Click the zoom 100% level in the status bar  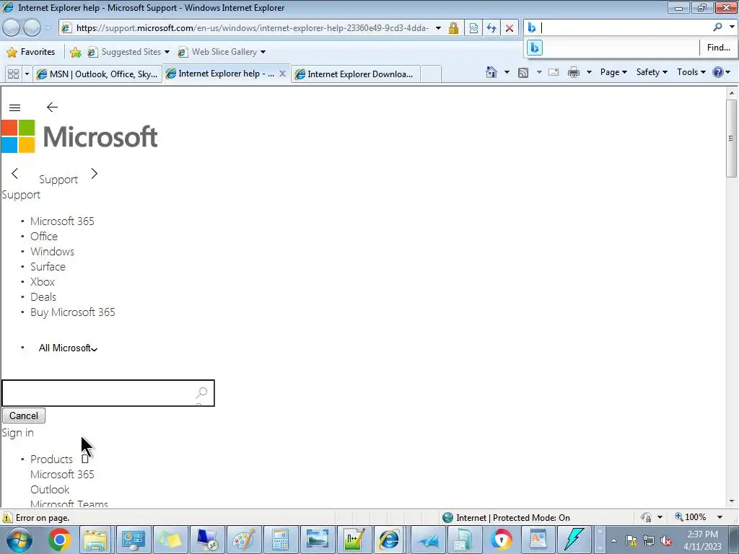[691, 517]
